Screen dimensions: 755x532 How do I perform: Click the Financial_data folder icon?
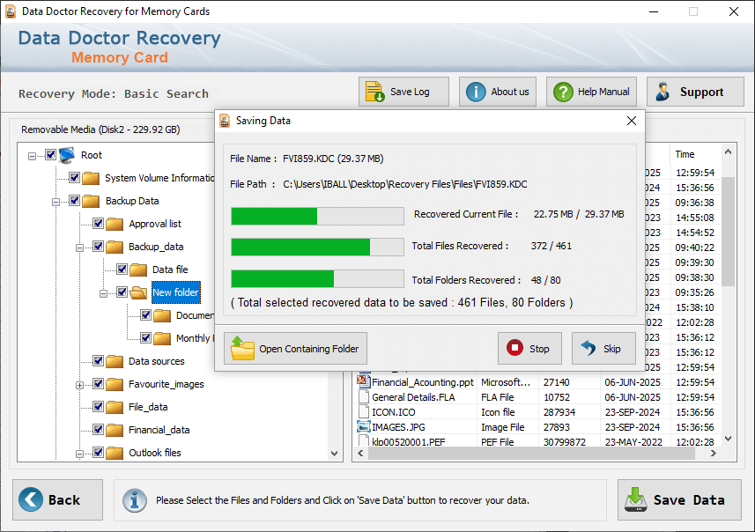point(115,430)
